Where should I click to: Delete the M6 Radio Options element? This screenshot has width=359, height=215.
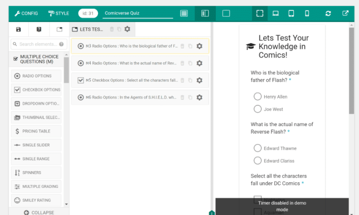tap(182, 97)
